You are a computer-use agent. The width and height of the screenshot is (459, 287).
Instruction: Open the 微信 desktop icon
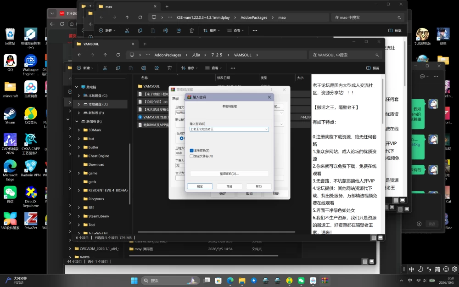click(x=10, y=195)
